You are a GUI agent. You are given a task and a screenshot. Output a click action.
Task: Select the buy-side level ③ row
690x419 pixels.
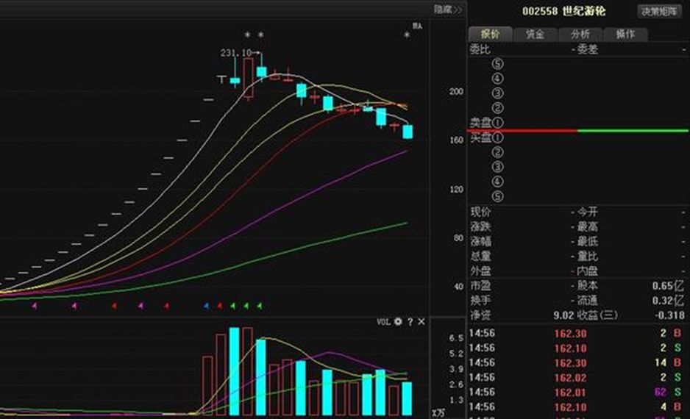(577, 167)
